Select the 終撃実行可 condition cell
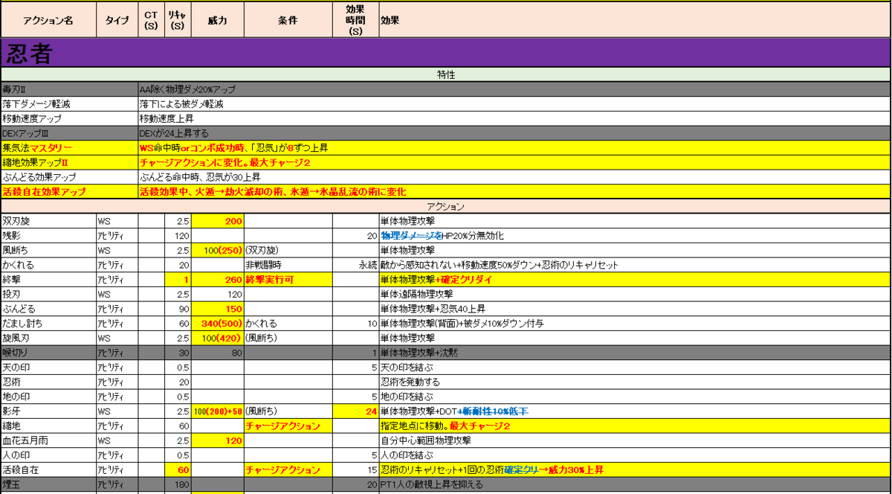This screenshot has width=892, height=494. tap(288, 280)
